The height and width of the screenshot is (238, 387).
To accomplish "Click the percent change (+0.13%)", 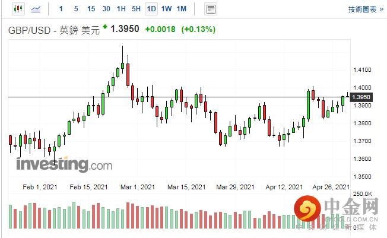I will click(x=198, y=30).
